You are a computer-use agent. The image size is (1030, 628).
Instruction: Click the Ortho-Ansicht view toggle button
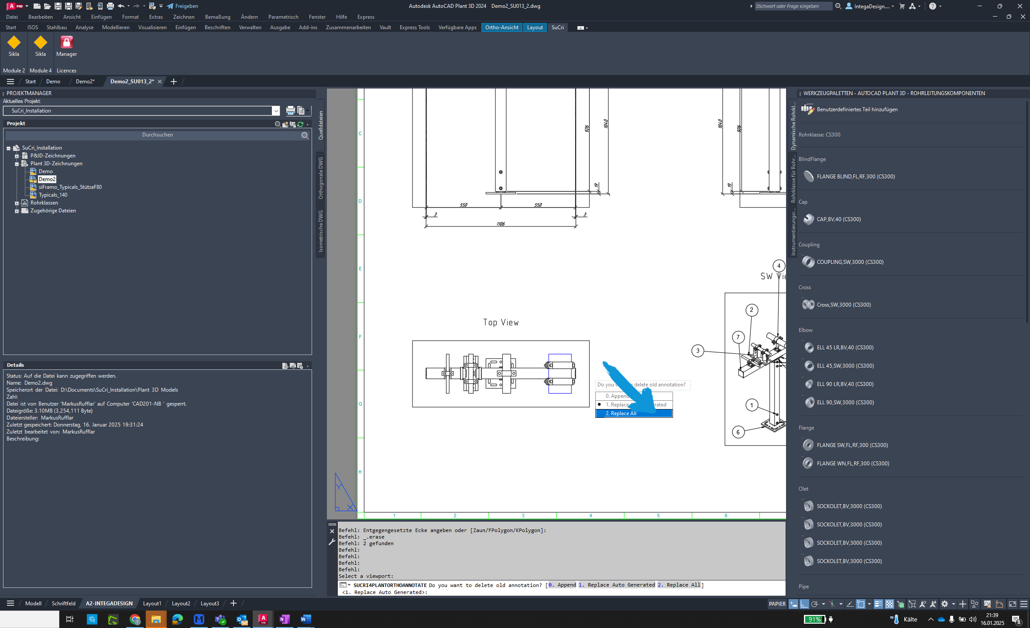click(502, 27)
